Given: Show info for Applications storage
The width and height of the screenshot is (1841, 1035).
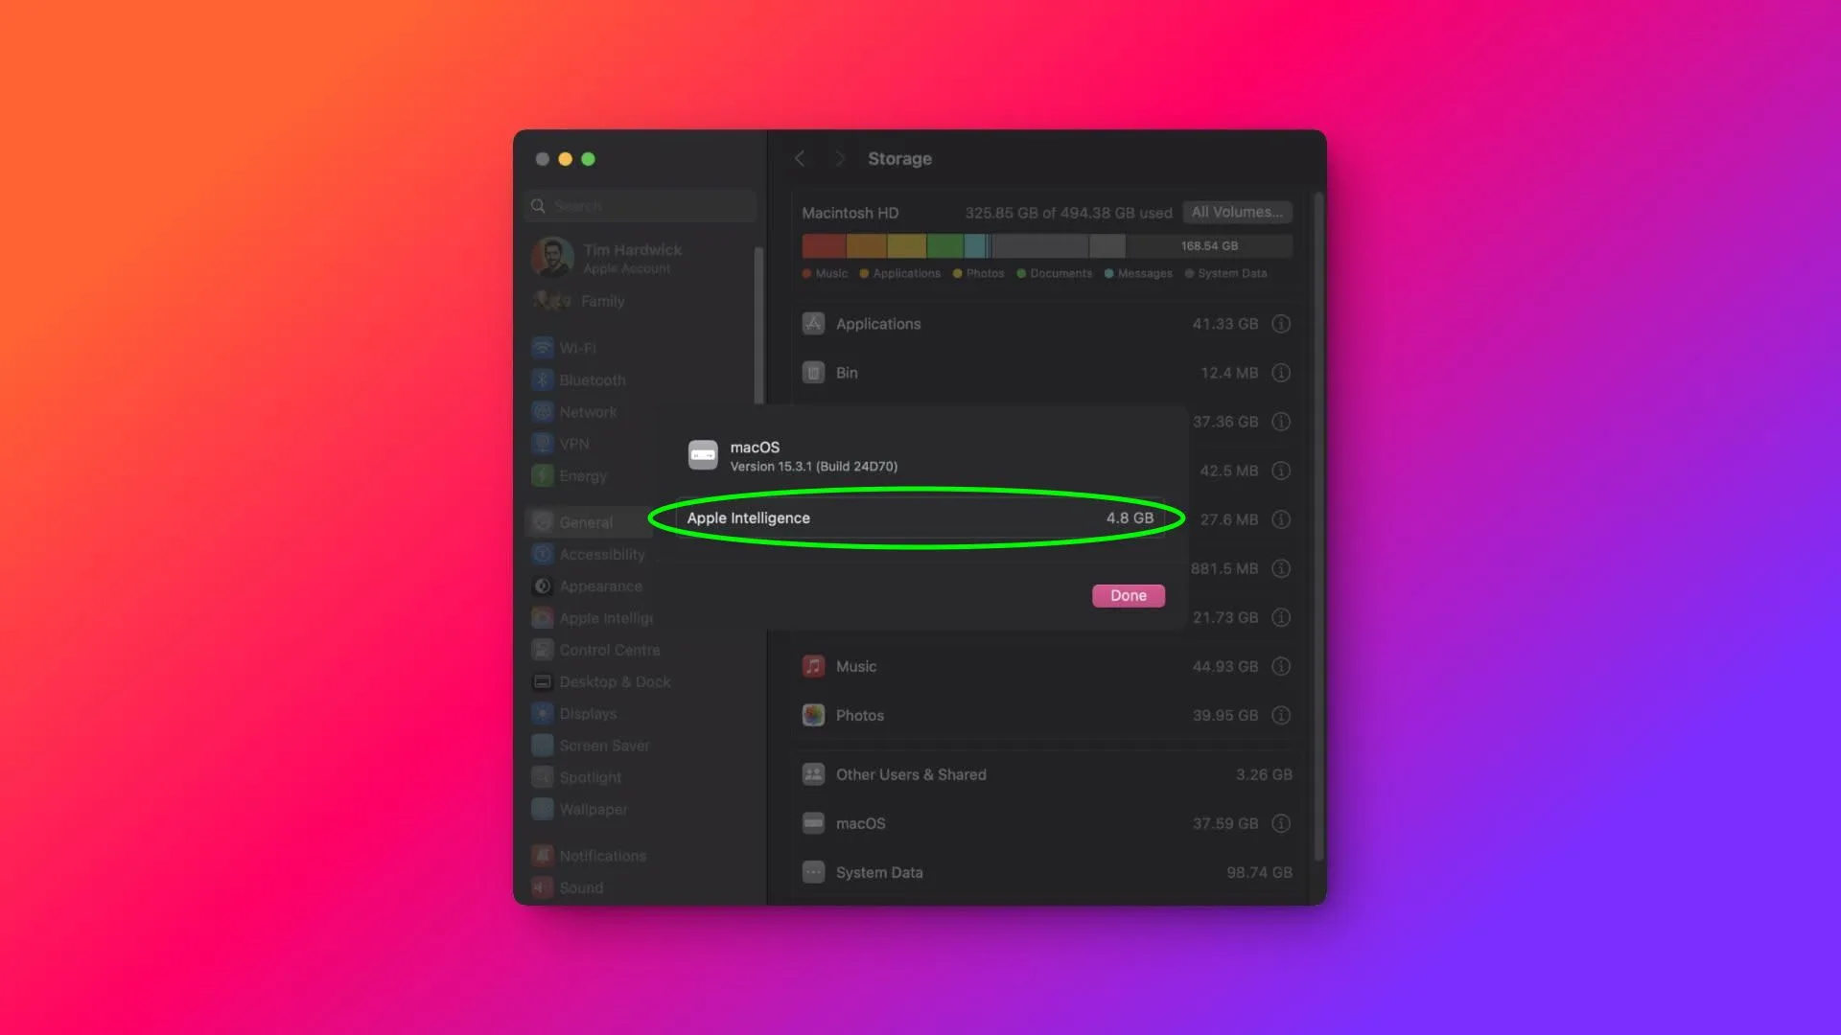Looking at the screenshot, I should (x=1281, y=324).
